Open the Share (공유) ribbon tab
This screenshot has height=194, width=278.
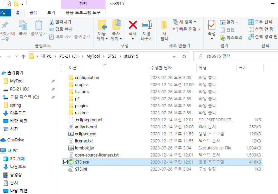33,12
